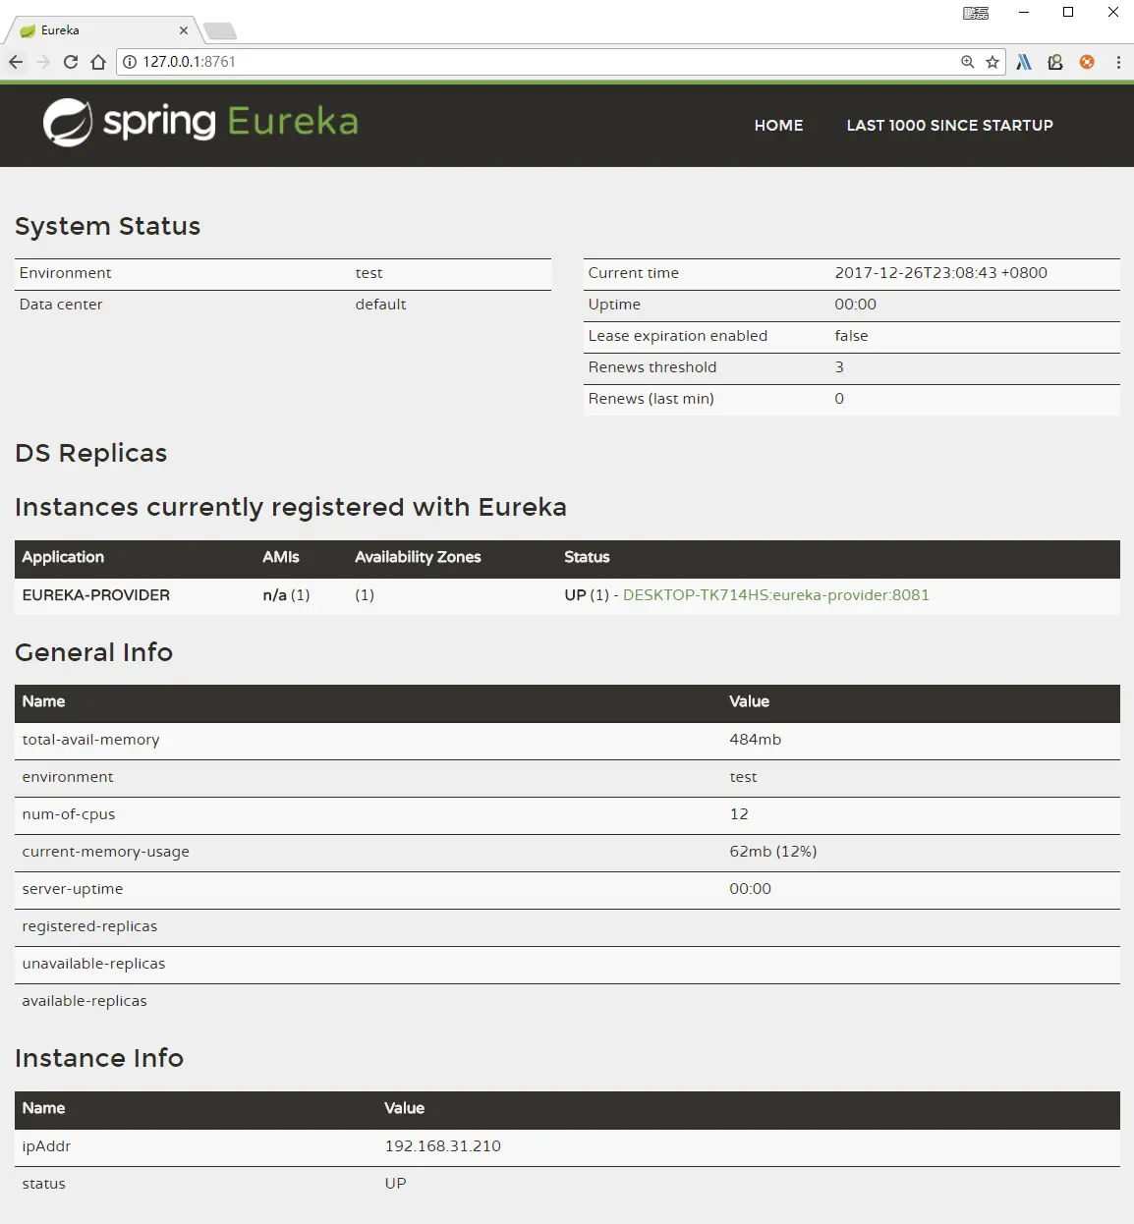Click the browser back arrow
Viewport: 1134px width, 1224px height.
[x=16, y=62]
